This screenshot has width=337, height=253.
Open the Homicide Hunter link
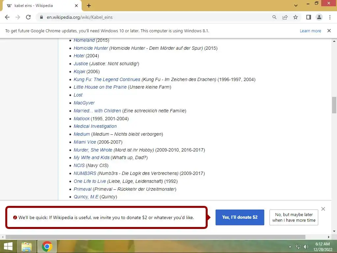click(x=91, y=48)
